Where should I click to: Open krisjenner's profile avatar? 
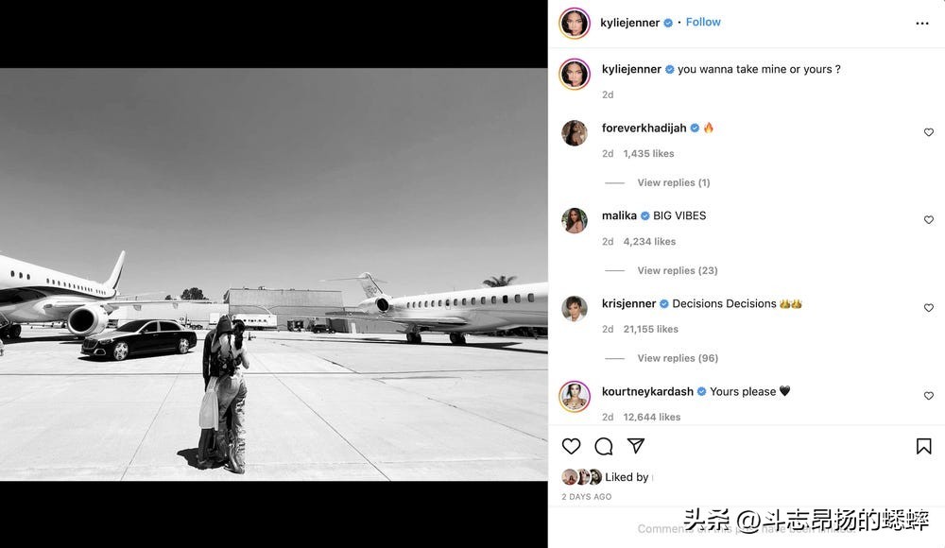pos(575,308)
